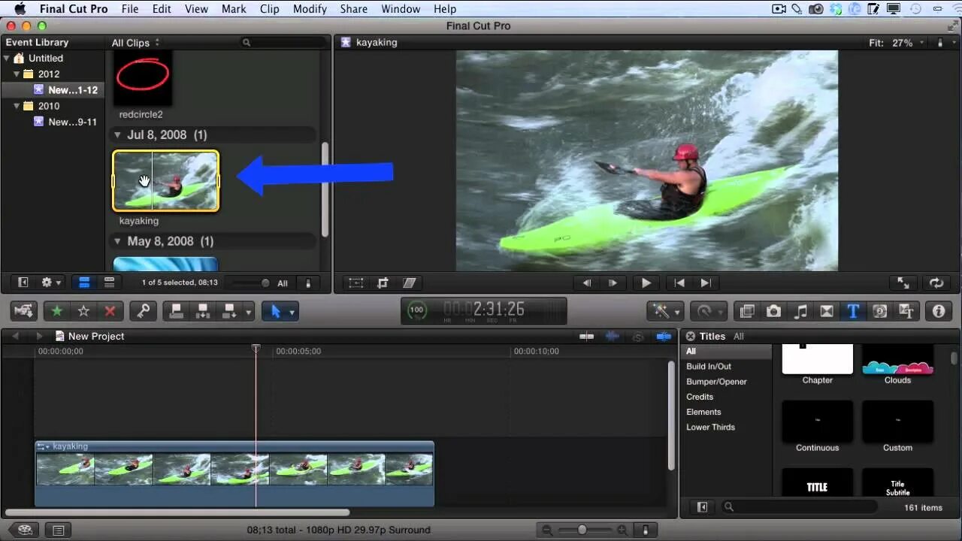Select Lower Thirds titles category

710,428
